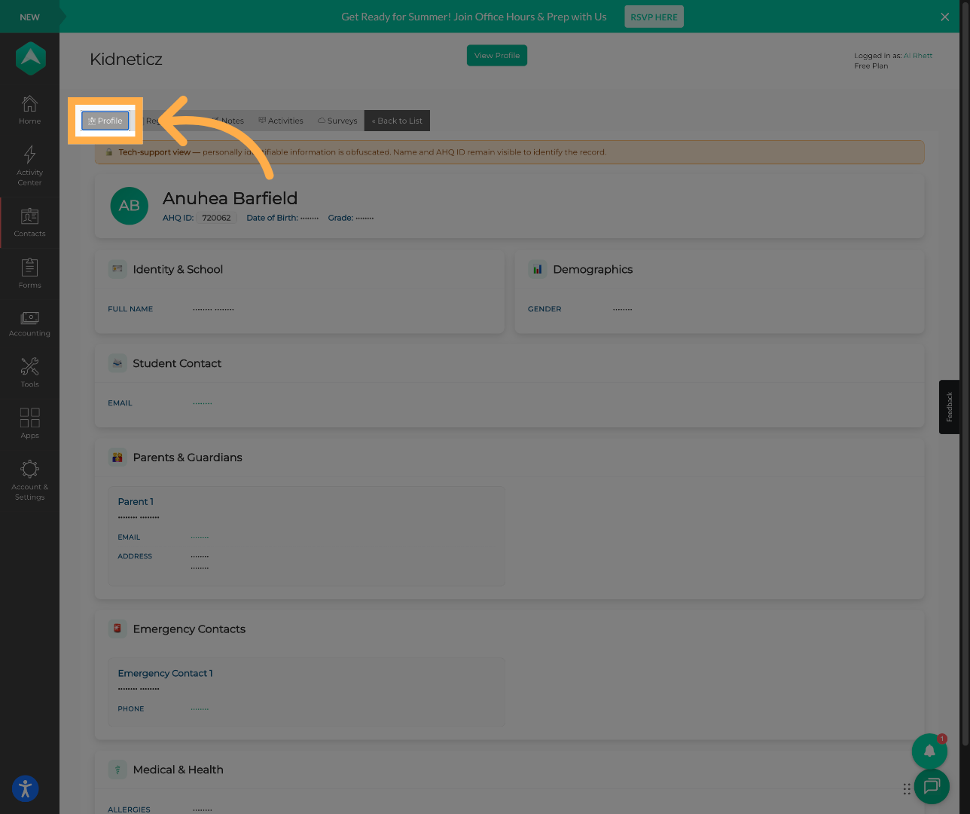The height and width of the screenshot is (814, 970).
Task: Click the Medical & Health section icon
Action: tap(117, 770)
